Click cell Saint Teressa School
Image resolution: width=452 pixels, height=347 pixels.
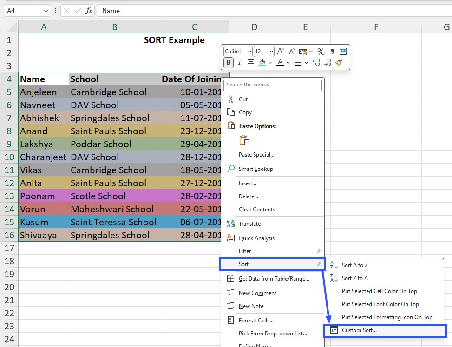pyautogui.click(x=114, y=222)
